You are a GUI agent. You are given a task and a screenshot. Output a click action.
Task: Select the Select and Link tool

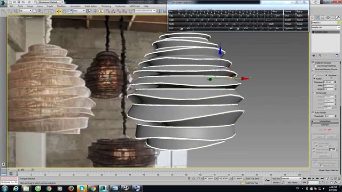tap(4, 11)
